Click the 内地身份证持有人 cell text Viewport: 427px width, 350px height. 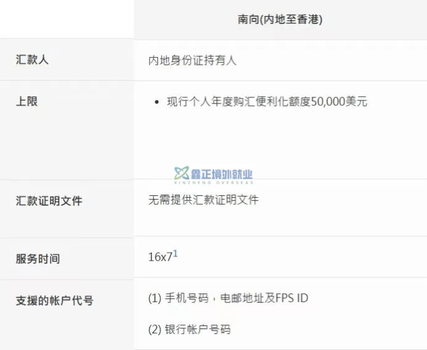point(193,60)
